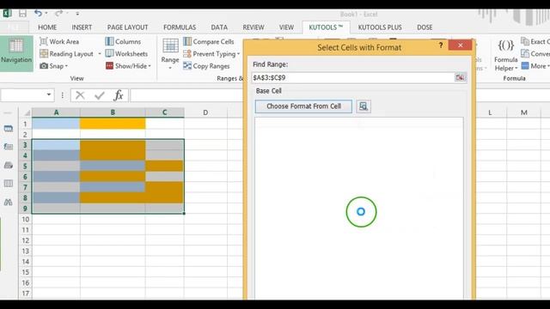Viewport: 550px width, 309px height.
Task: Expand the Undo history dropdown
Action: (46, 14)
